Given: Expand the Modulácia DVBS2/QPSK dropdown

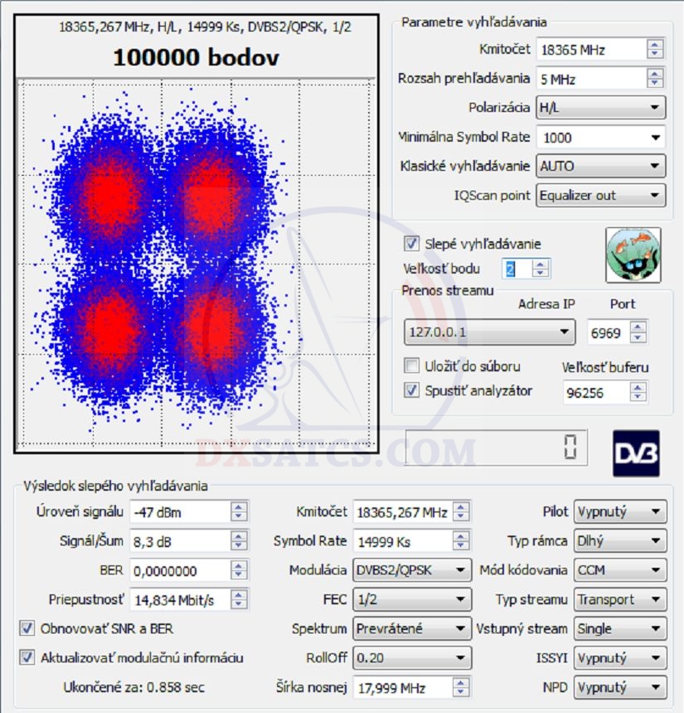Looking at the screenshot, I should pyautogui.click(x=411, y=570).
